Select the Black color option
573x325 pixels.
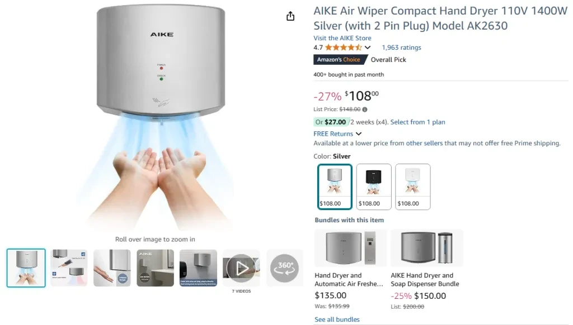pos(374,187)
